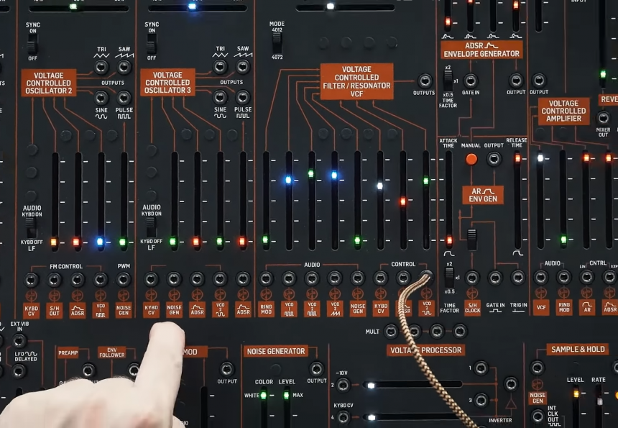Click the ADSR GATE IN jack

(471, 81)
